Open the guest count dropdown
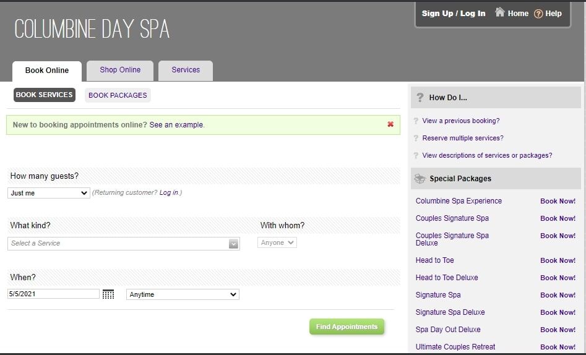 click(x=49, y=193)
